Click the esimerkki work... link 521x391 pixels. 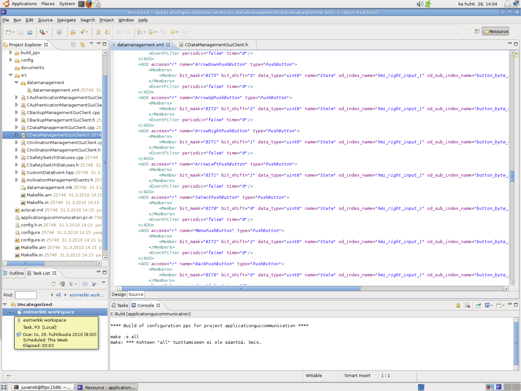[87, 295]
